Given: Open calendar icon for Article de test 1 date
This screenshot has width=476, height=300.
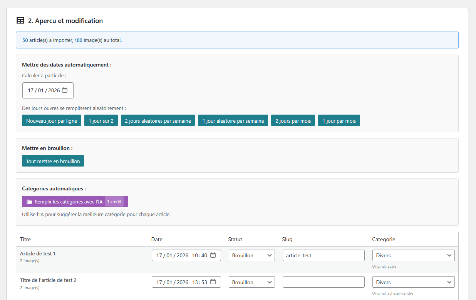Looking at the screenshot, I should tap(213, 255).
